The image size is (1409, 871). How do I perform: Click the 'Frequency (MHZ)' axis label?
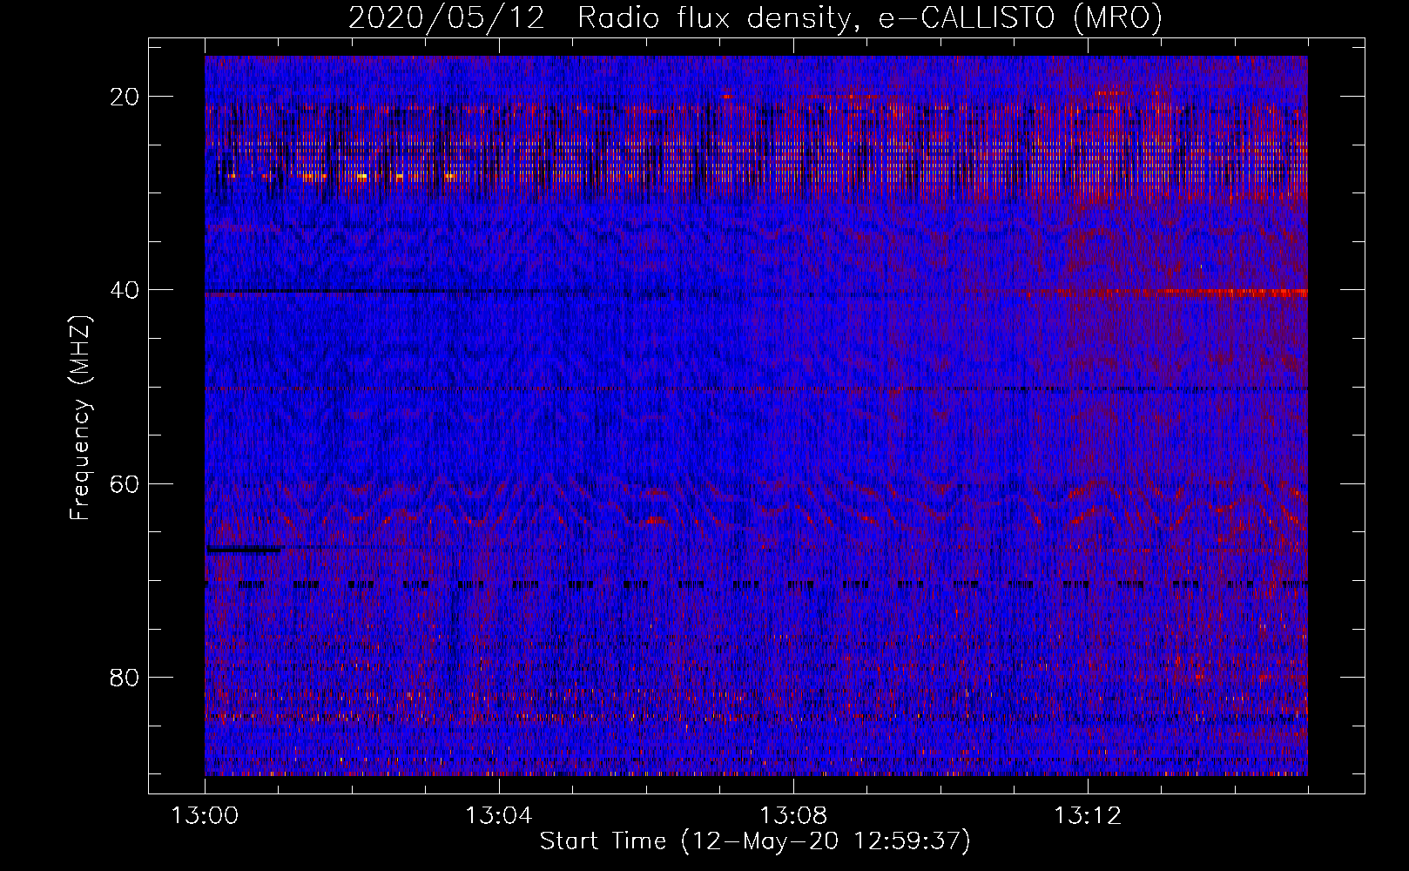coord(80,418)
